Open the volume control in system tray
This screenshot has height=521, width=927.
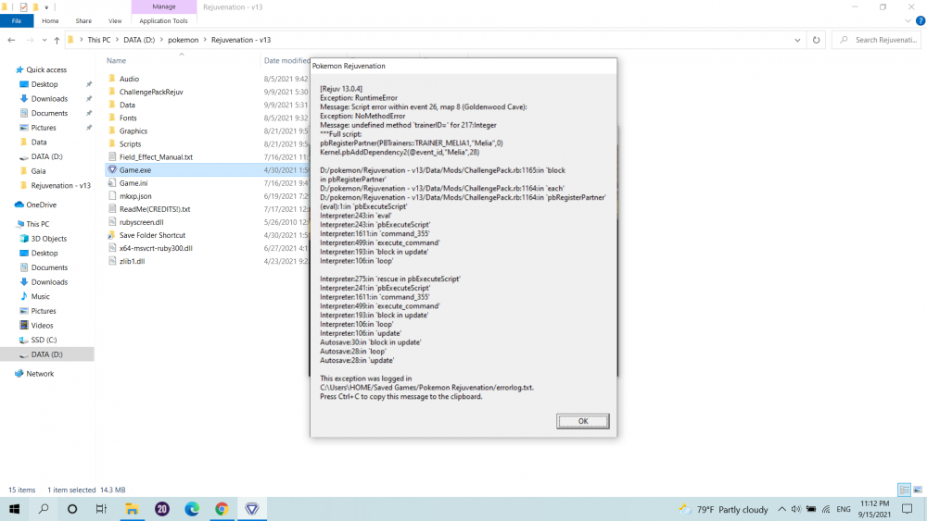795,509
